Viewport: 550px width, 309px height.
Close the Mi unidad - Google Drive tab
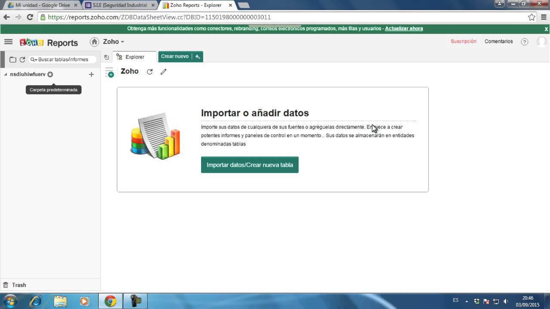click(76, 5)
